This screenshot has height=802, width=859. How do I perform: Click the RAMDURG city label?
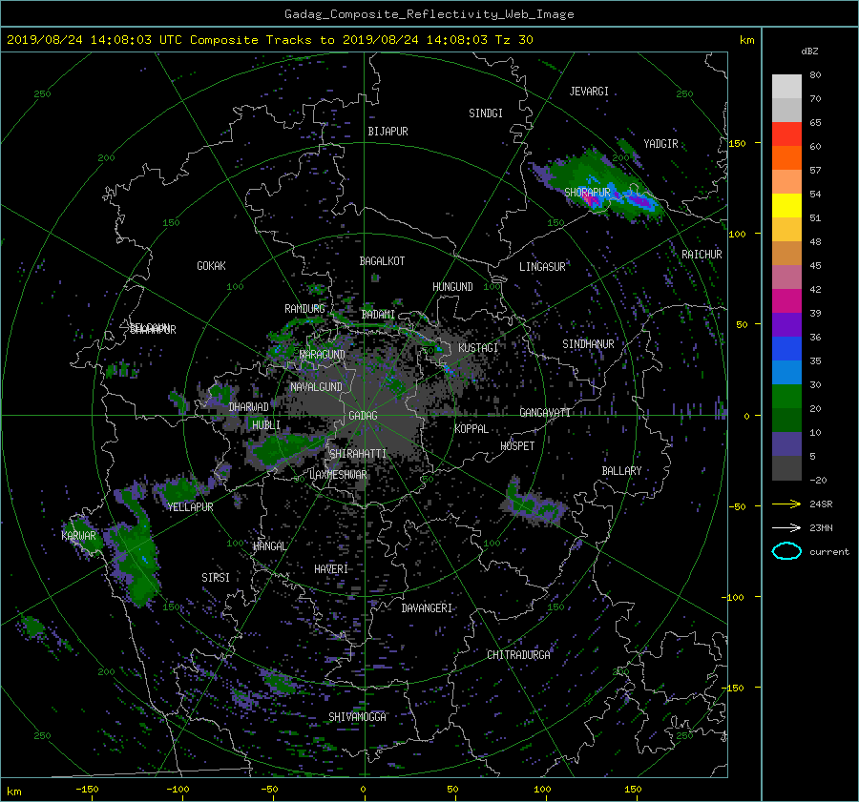304,309
